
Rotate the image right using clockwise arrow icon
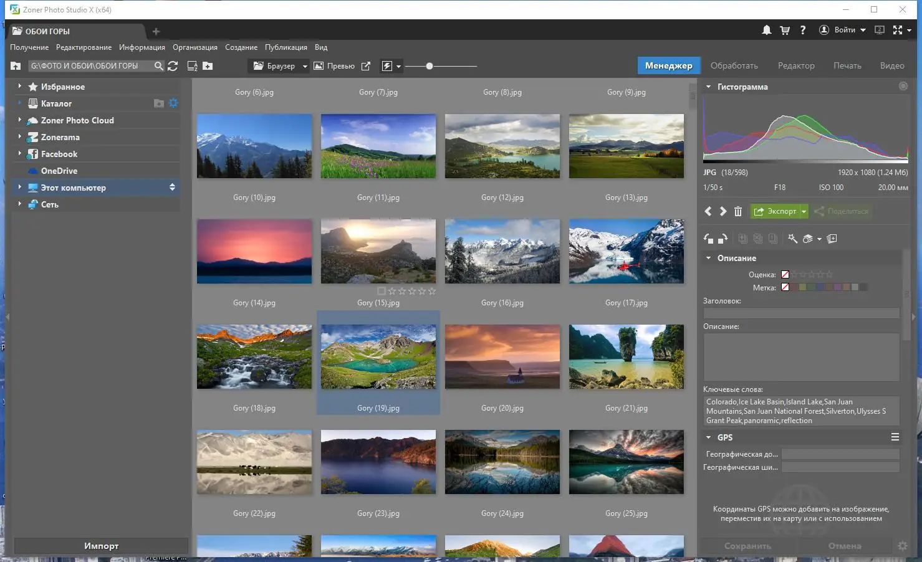[723, 239]
